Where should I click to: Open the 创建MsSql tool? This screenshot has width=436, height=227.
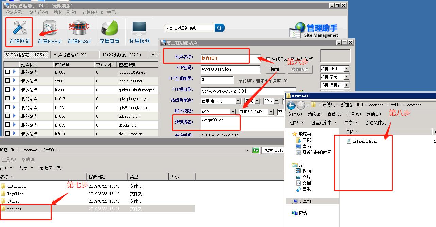(79, 31)
